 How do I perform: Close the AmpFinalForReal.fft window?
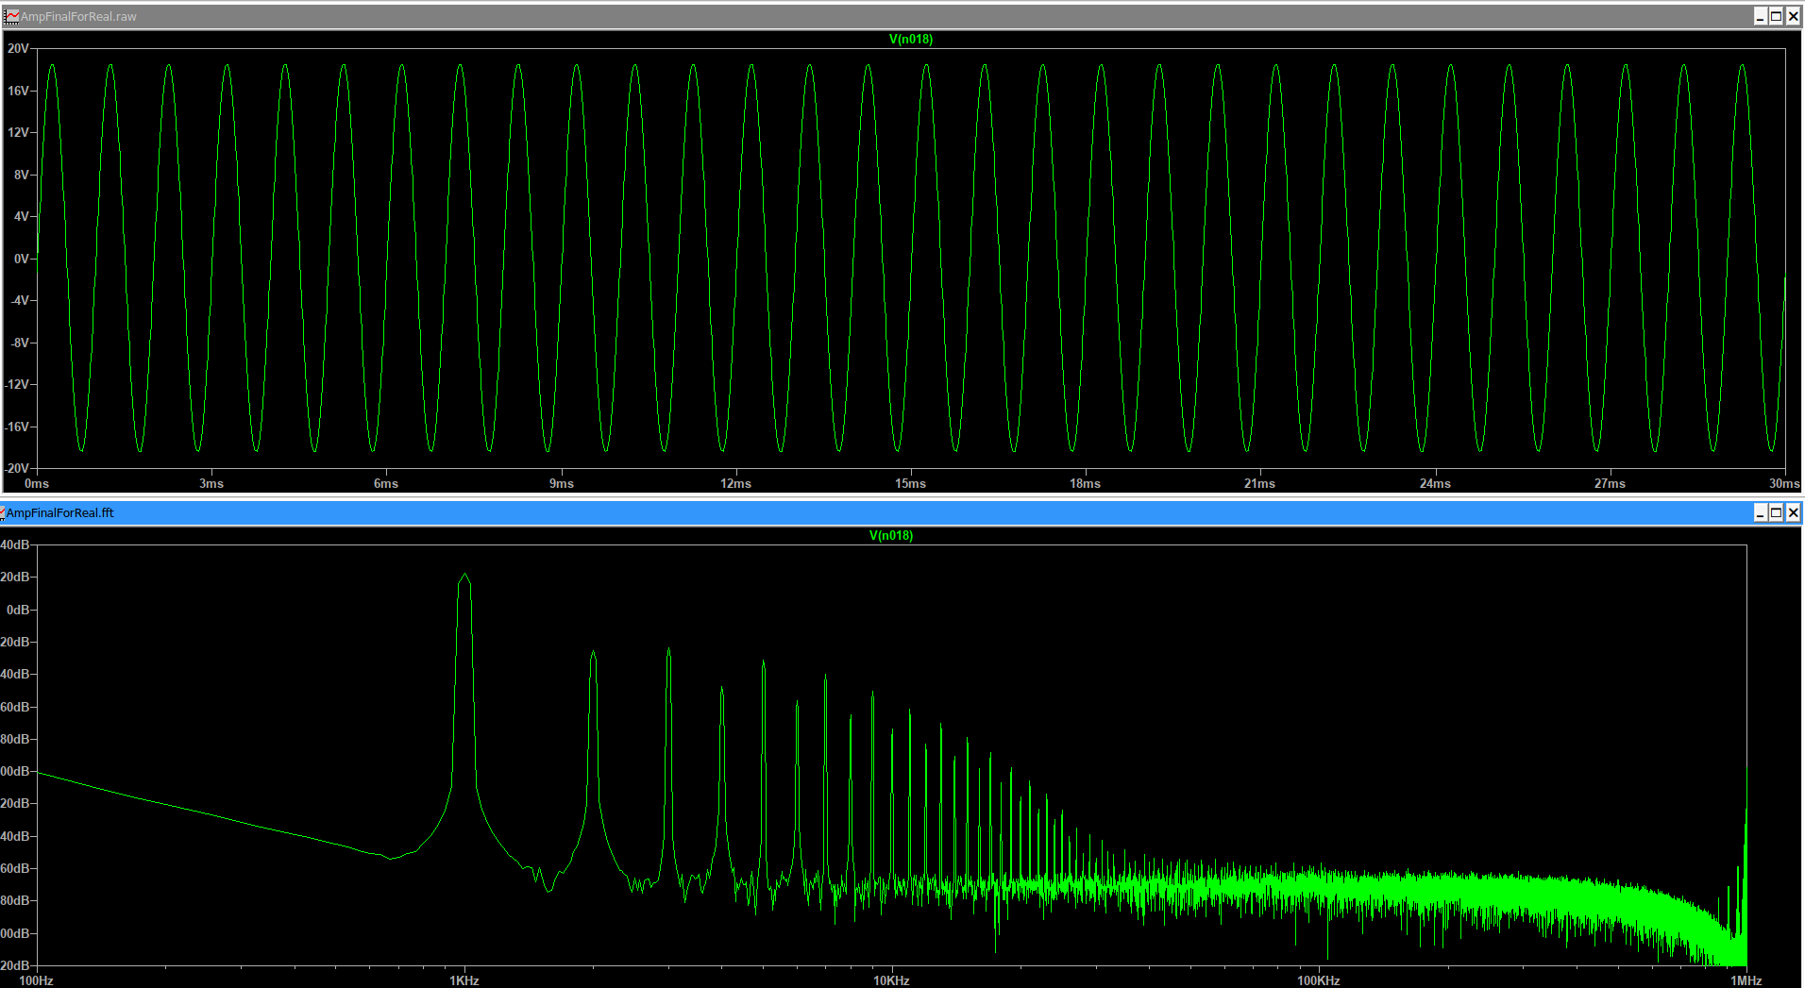(1793, 512)
